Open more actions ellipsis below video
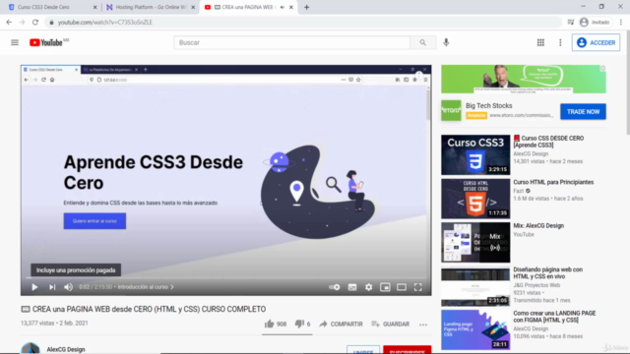The width and height of the screenshot is (630, 354). click(423, 324)
